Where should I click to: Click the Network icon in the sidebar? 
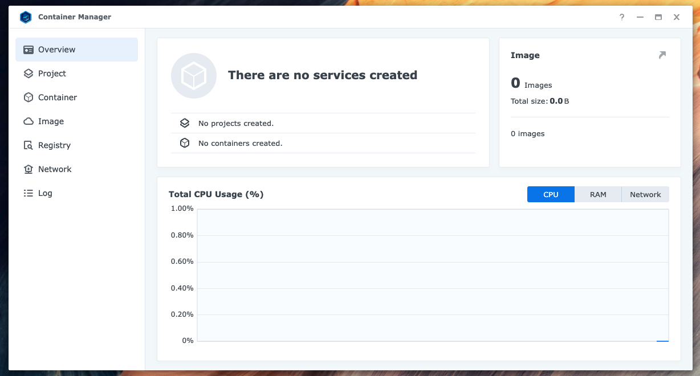pyautogui.click(x=28, y=169)
